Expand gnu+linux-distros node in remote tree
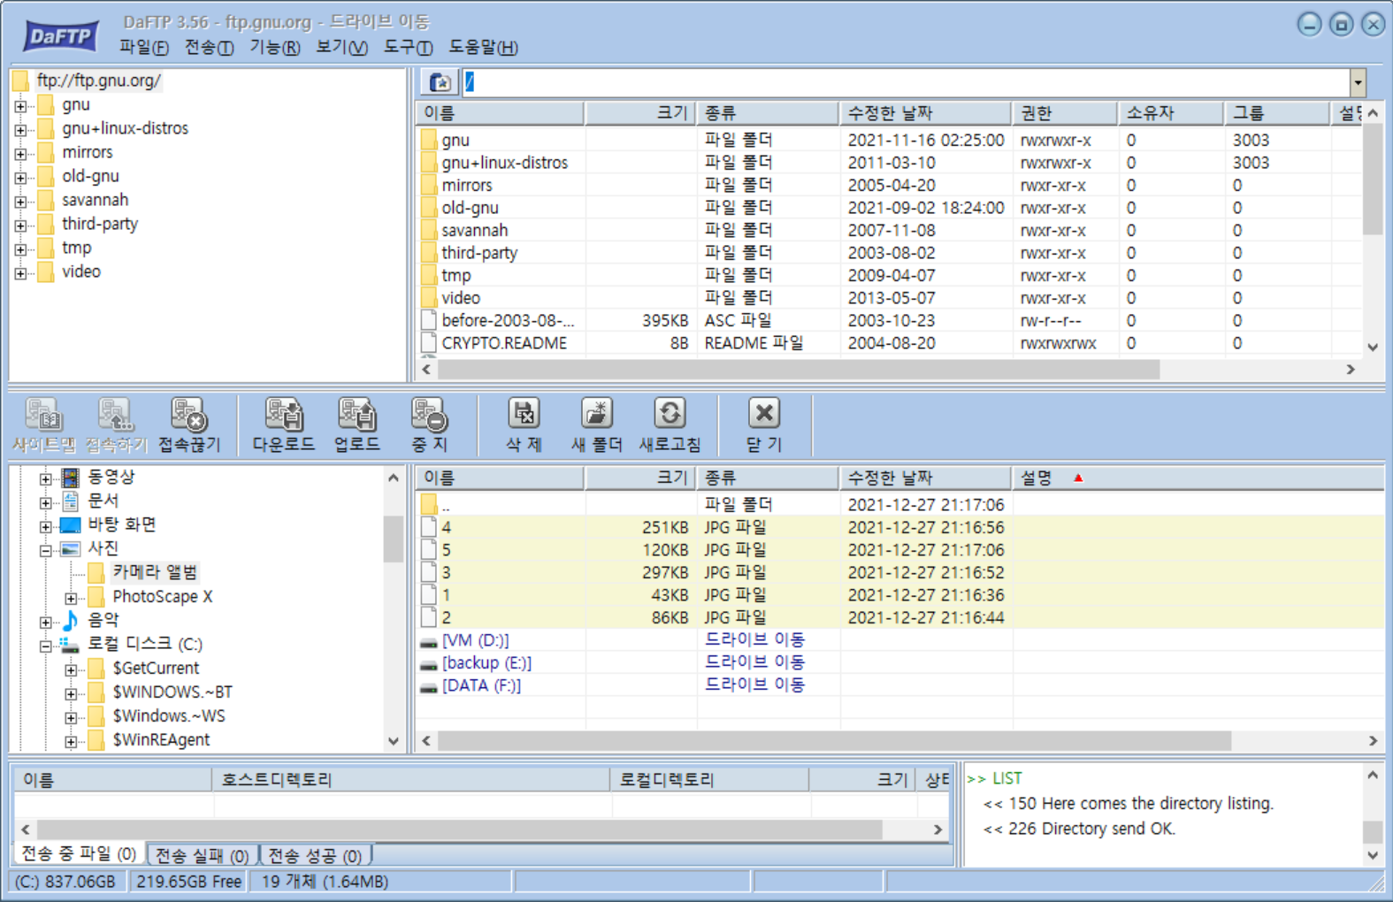1393x902 pixels. pyautogui.click(x=20, y=130)
